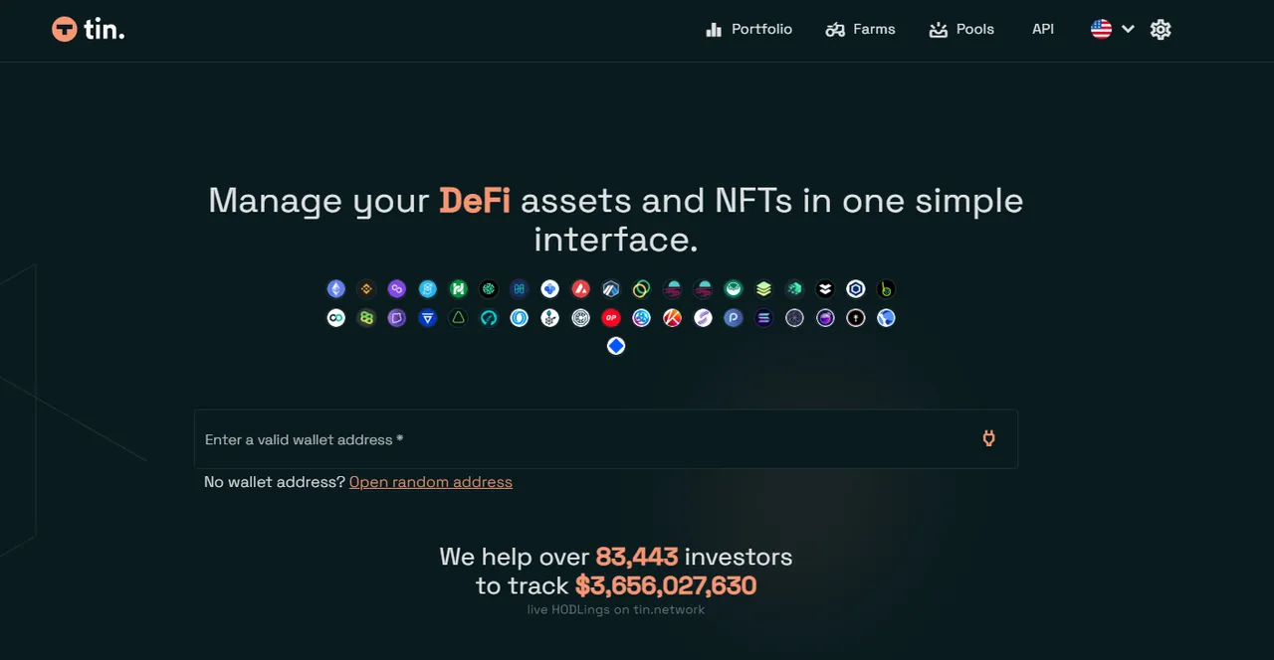
Task: Expand the language dropdown chevron
Action: (1128, 30)
